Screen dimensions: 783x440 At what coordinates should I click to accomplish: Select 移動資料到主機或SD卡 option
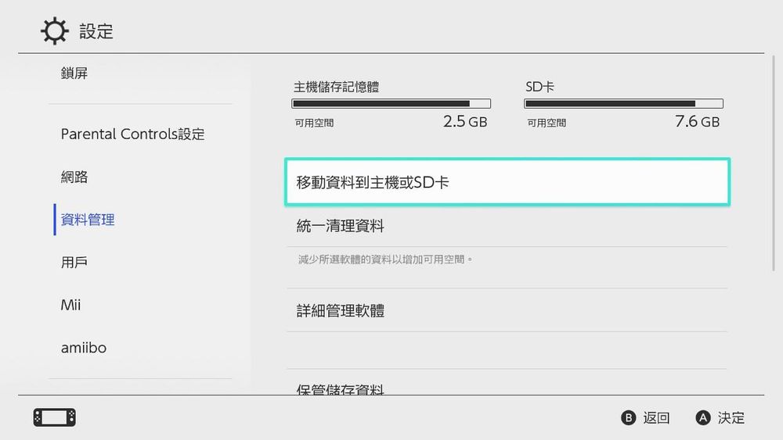pyautogui.click(x=507, y=182)
